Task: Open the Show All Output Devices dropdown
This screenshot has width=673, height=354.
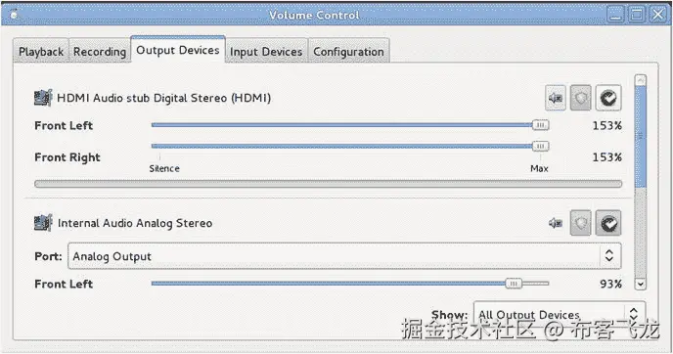Action: click(559, 315)
